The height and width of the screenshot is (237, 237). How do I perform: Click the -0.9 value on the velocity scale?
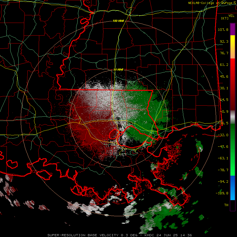click(224, 112)
